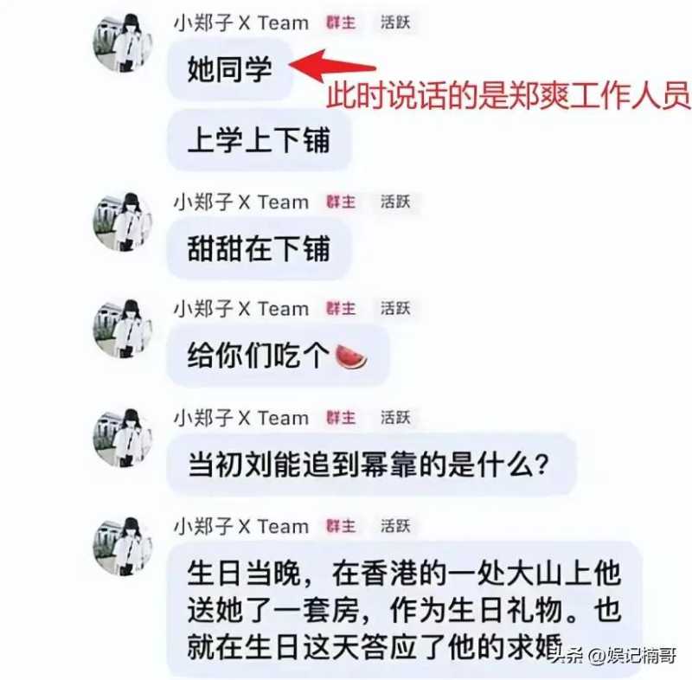Click the 群主 badge in first message header
This screenshot has width=692, height=680.
[x=341, y=22]
